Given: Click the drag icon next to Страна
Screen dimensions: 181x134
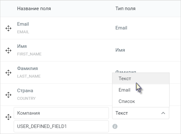Looking at the screenshot, I should (9, 95).
